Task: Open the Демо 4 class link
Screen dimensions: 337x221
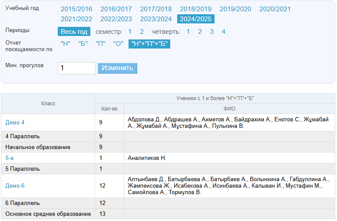Action: coord(15,123)
